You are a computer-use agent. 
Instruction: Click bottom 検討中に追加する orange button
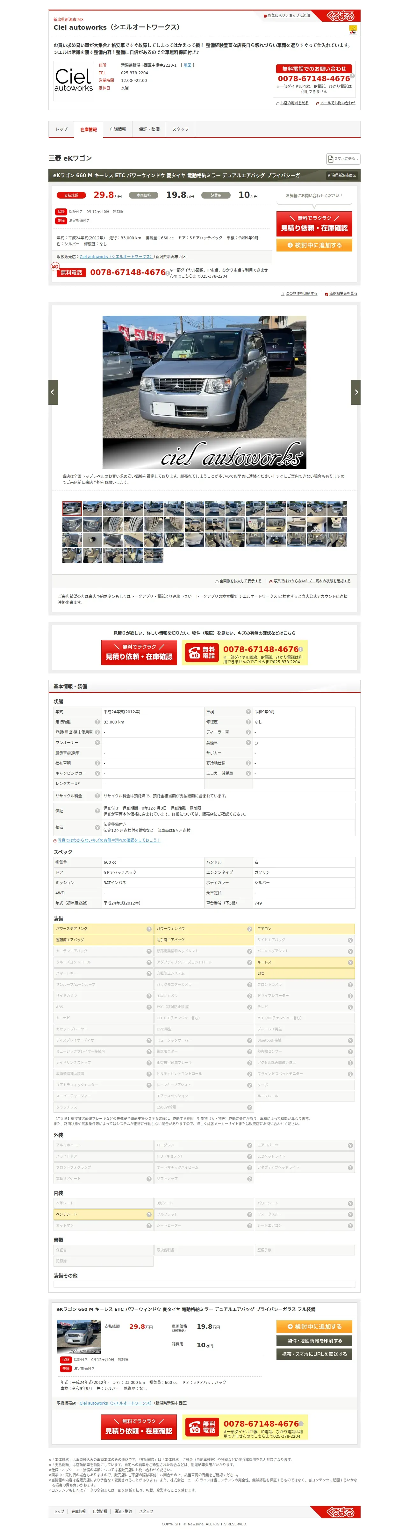point(314,1327)
